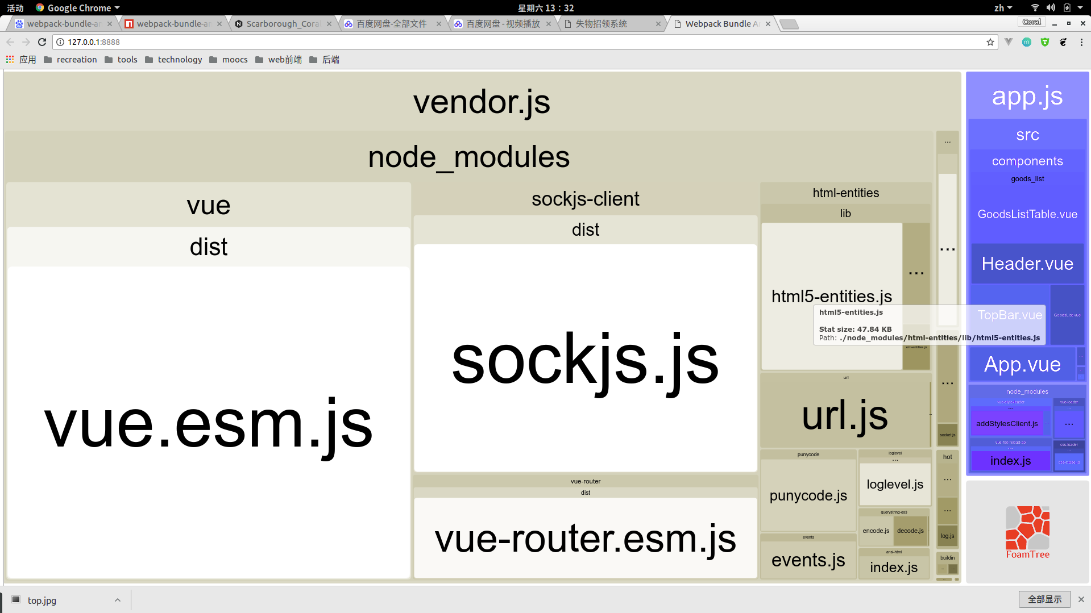Switch to the Scarborough_Coral tab
Image resolution: width=1091 pixels, height=613 pixels.
[283, 24]
